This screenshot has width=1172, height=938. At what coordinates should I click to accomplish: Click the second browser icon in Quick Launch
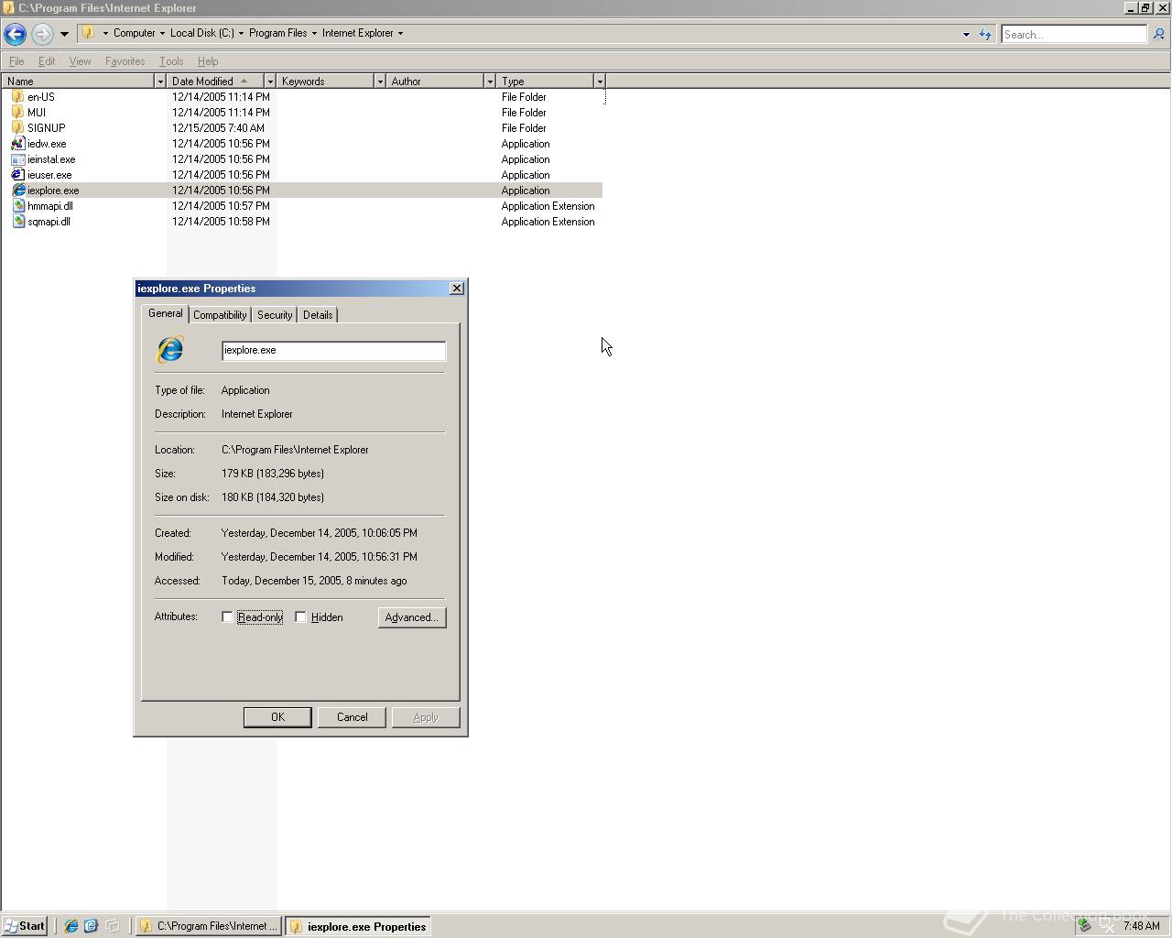(x=92, y=926)
